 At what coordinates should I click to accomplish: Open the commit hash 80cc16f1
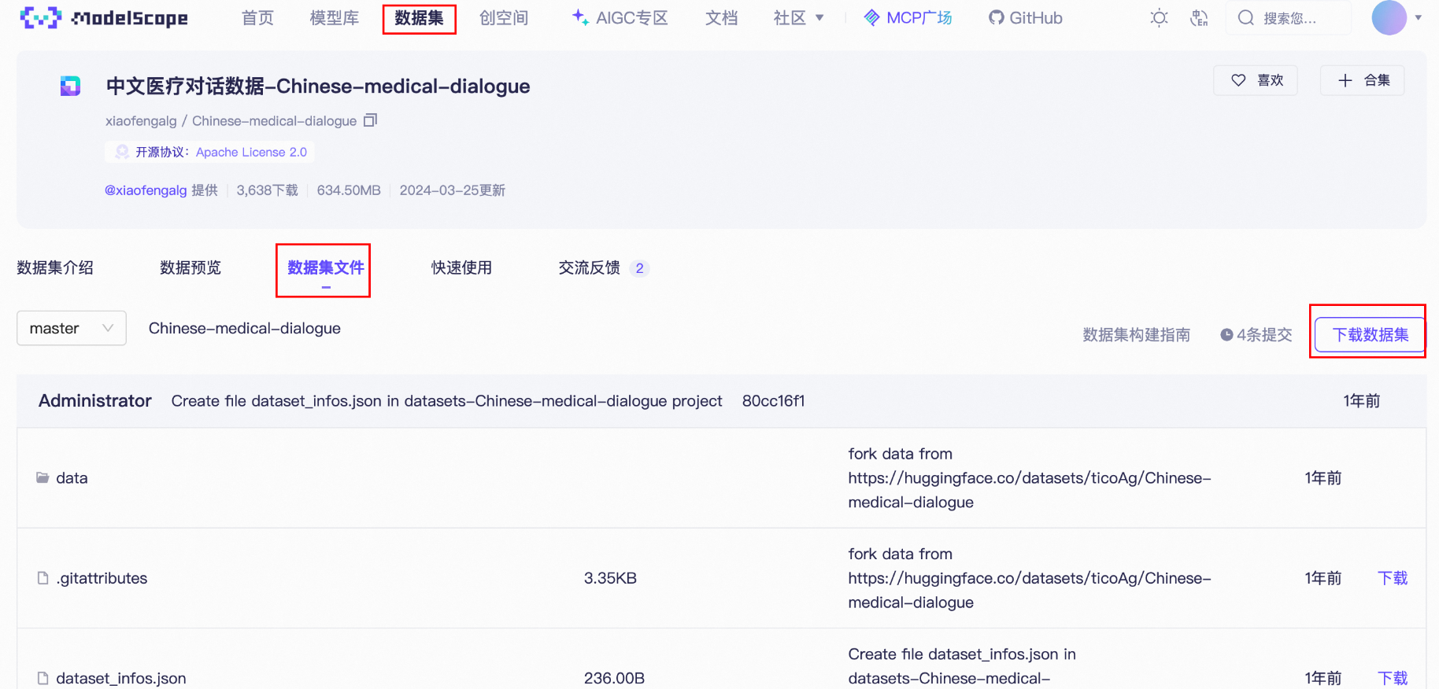pyautogui.click(x=773, y=401)
